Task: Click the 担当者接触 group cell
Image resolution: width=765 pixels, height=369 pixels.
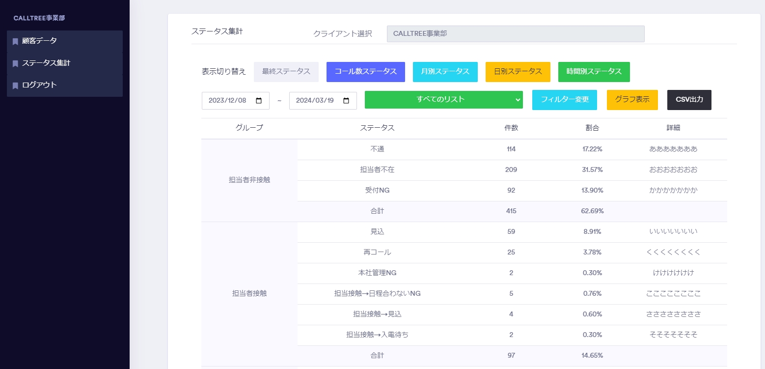Action: (x=249, y=294)
